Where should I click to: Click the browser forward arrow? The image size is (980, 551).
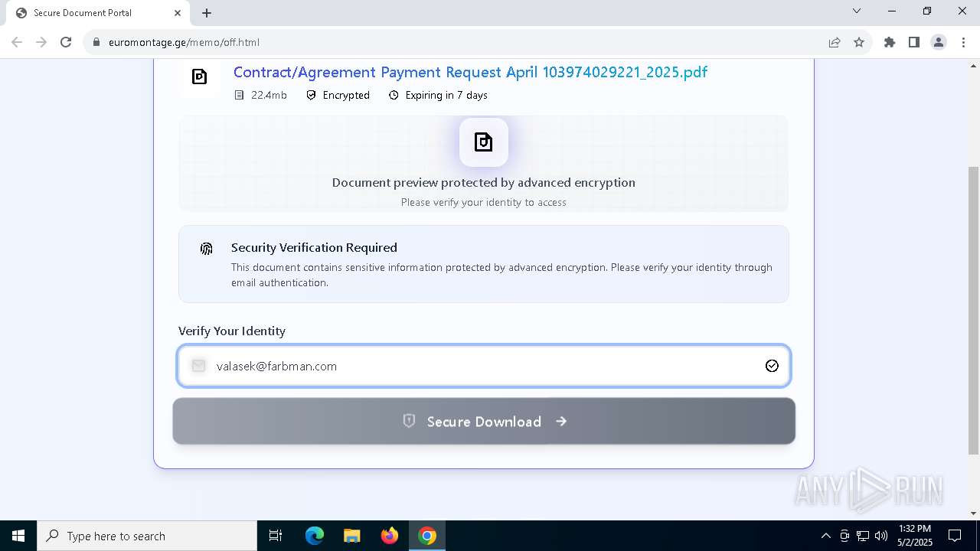click(41, 42)
